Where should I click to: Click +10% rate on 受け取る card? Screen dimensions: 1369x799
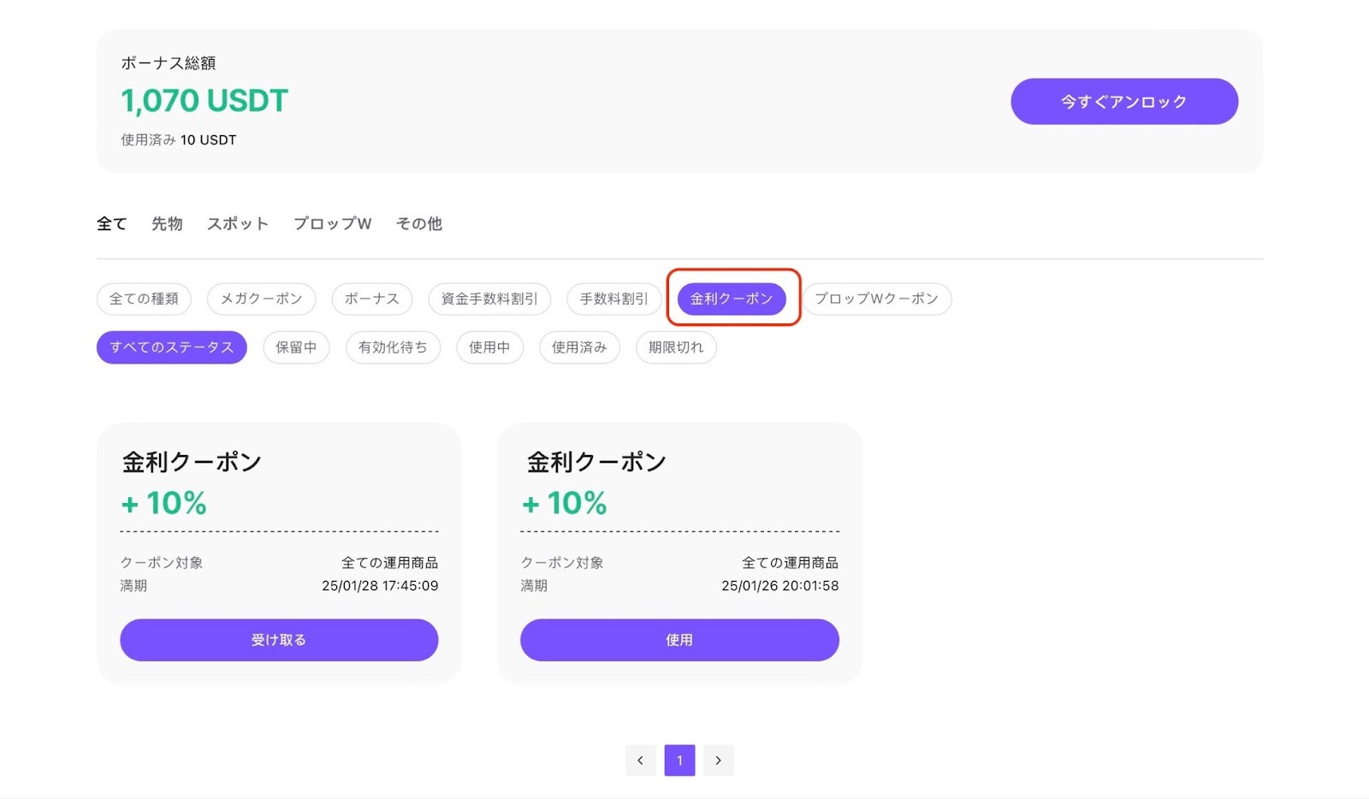click(x=164, y=503)
